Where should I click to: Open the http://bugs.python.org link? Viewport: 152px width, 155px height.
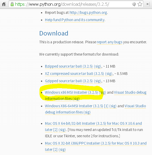[88, 13]
